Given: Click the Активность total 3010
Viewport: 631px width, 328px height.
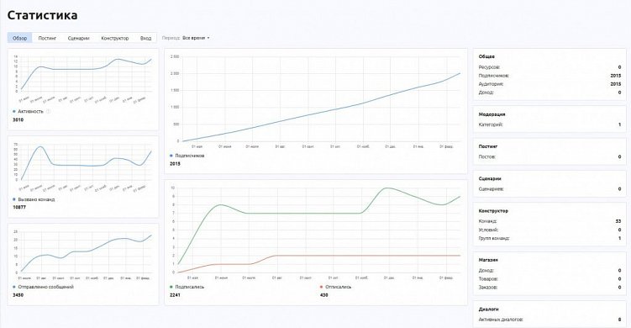Looking at the screenshot, I should [18, 119].
